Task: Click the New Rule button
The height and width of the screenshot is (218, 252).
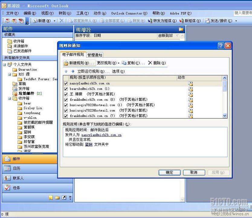Action: (79, 63)
